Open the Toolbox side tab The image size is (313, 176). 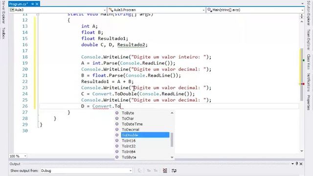click(3, 33)
